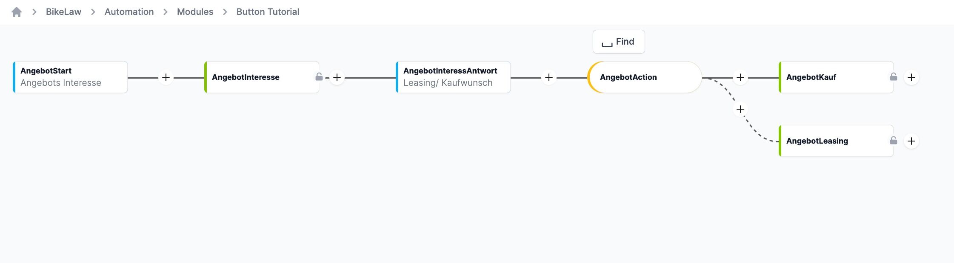Go to the home icon in breadcrumb
The image size is (954, 263).
17,12
